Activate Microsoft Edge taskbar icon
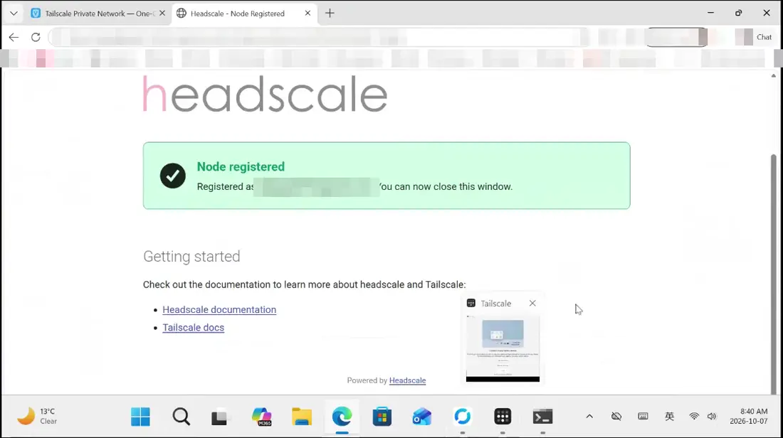 [342, 417]
